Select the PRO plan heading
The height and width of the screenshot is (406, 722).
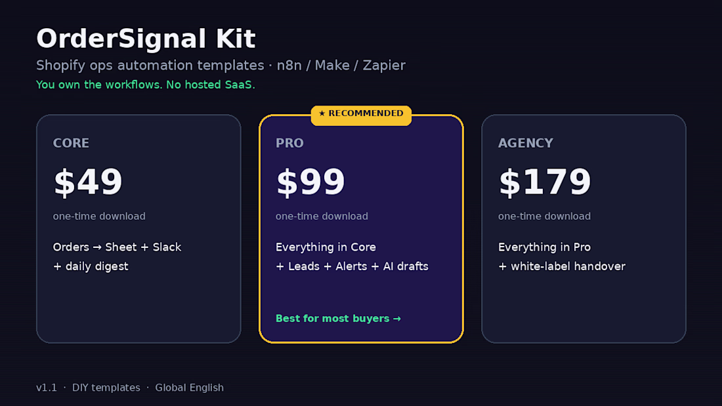[x=289, y=143]
